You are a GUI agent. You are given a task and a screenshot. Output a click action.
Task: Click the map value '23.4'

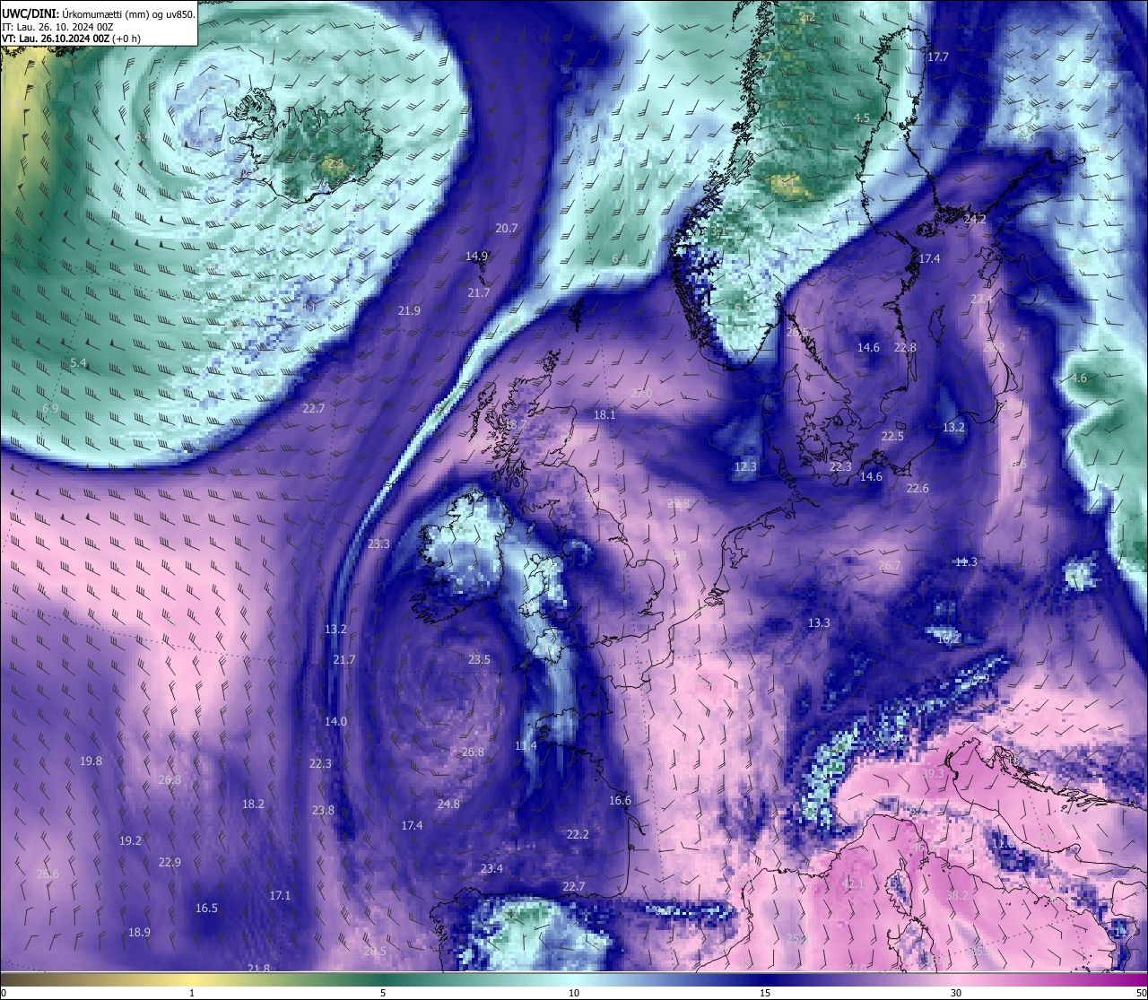[x=491, y=869]
